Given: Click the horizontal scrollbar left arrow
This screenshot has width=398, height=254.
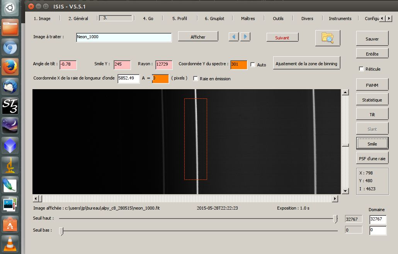Looking at the screenshot, I should pyautogui.click(x=36, y=198).
